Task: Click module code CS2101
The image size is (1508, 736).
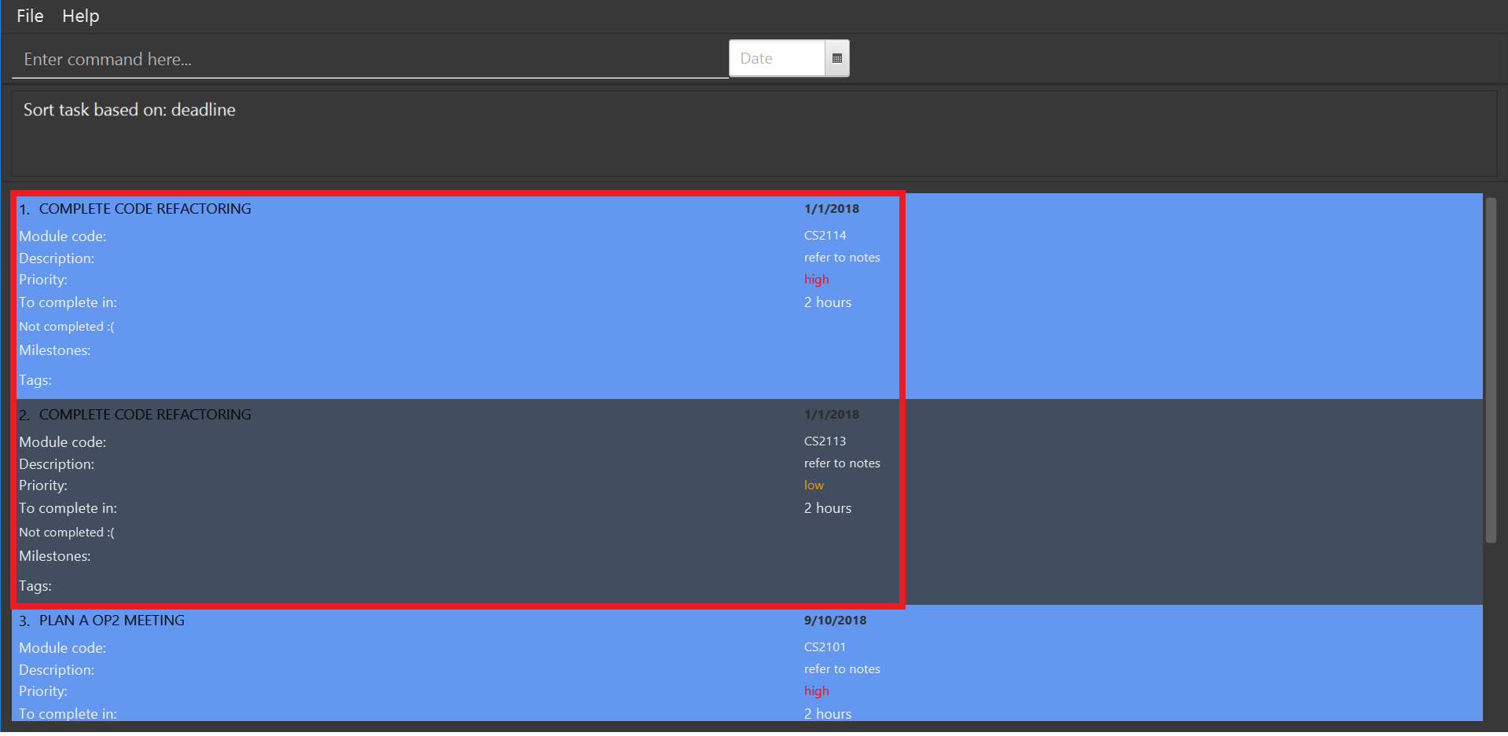Action: point(825,647)
